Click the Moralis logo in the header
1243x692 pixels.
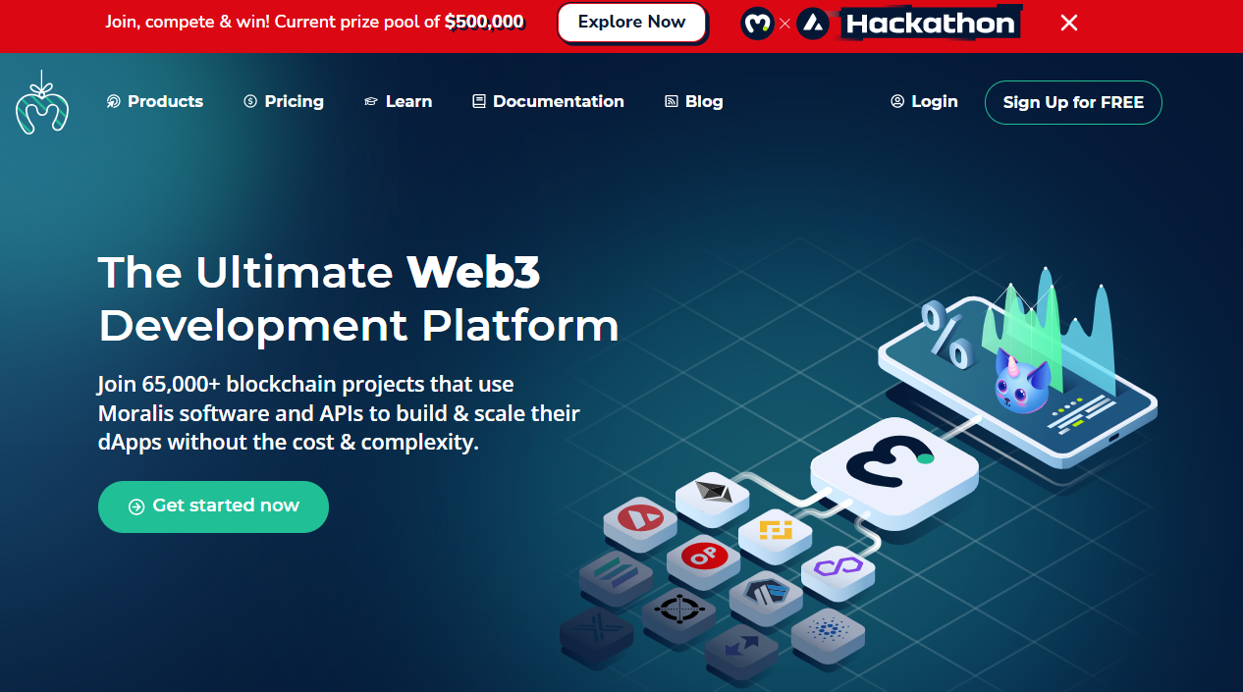point(42,101)
